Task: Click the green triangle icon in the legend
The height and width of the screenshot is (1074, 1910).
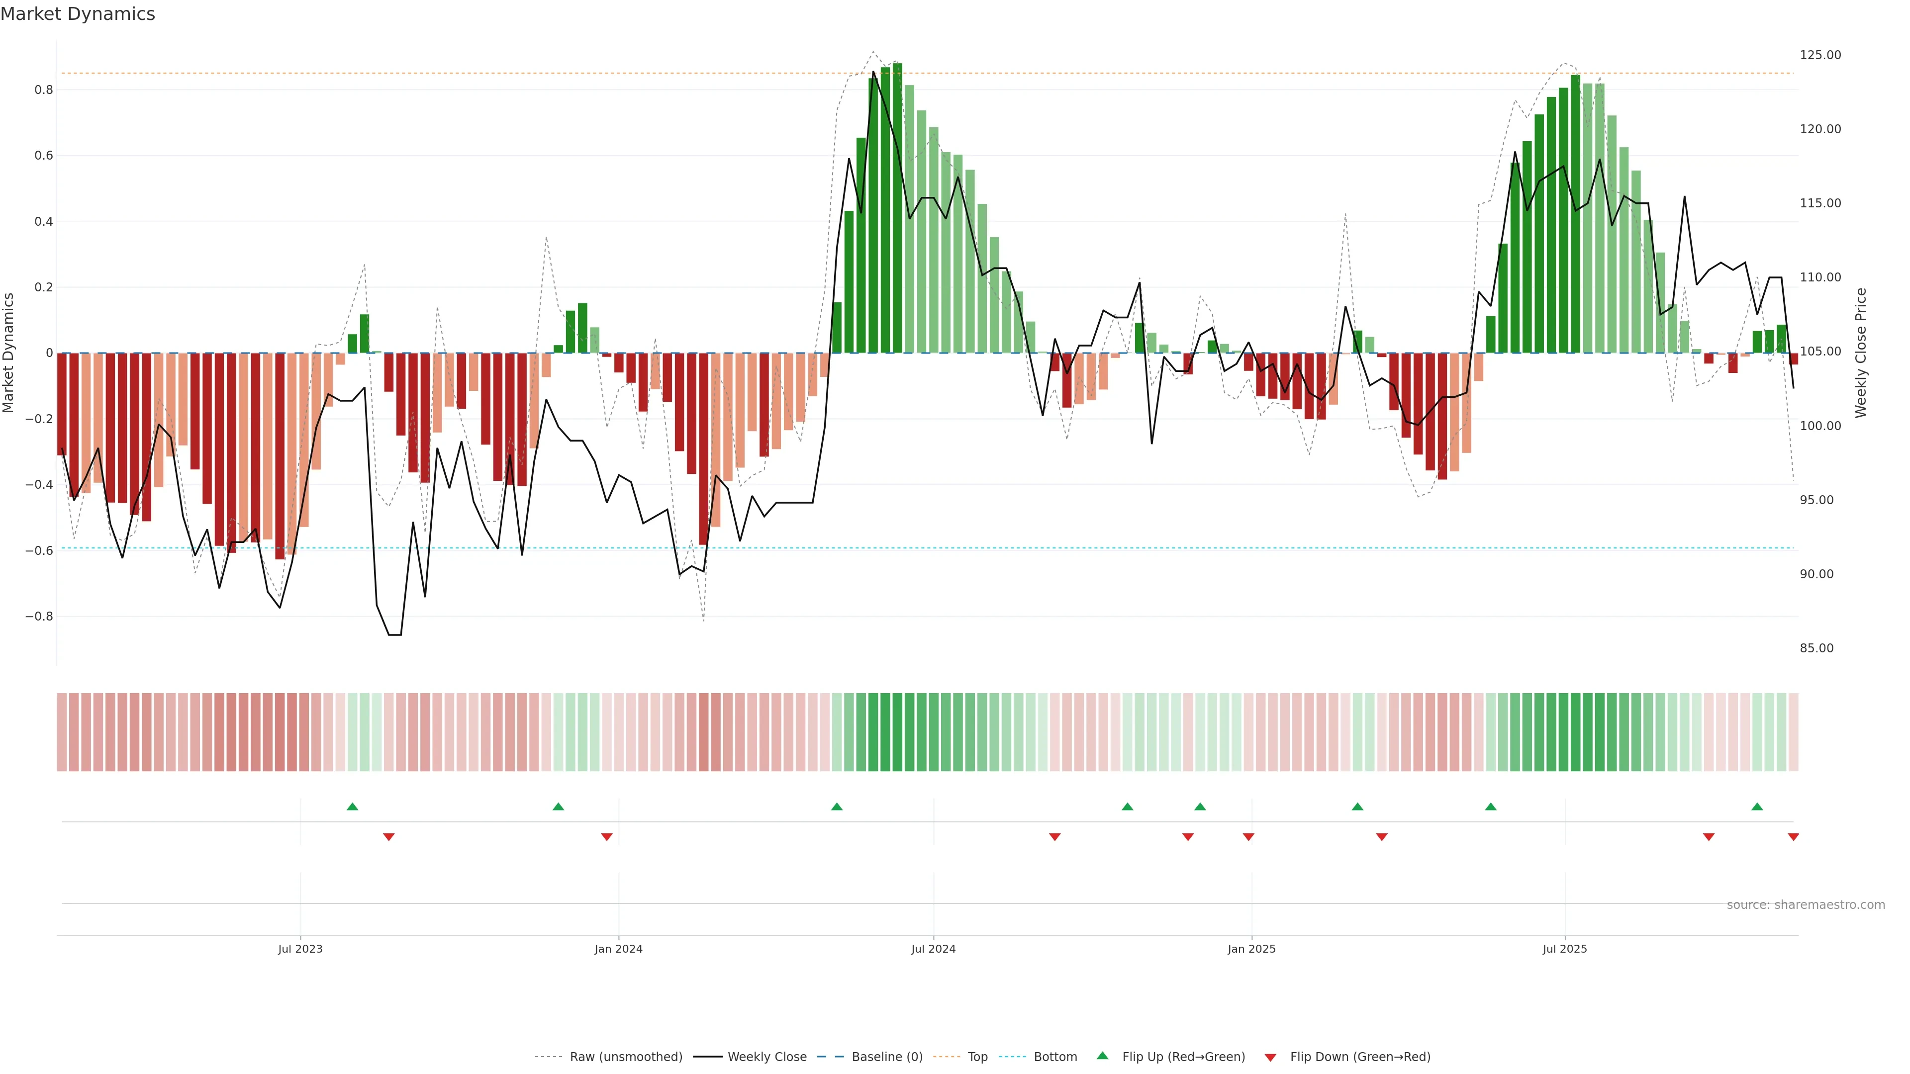Action: [x=1103, y=1056]
